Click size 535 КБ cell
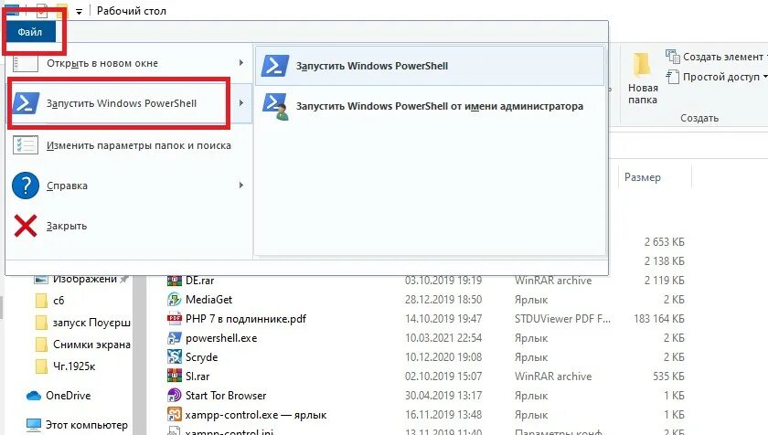 click(x=668, y=377)
